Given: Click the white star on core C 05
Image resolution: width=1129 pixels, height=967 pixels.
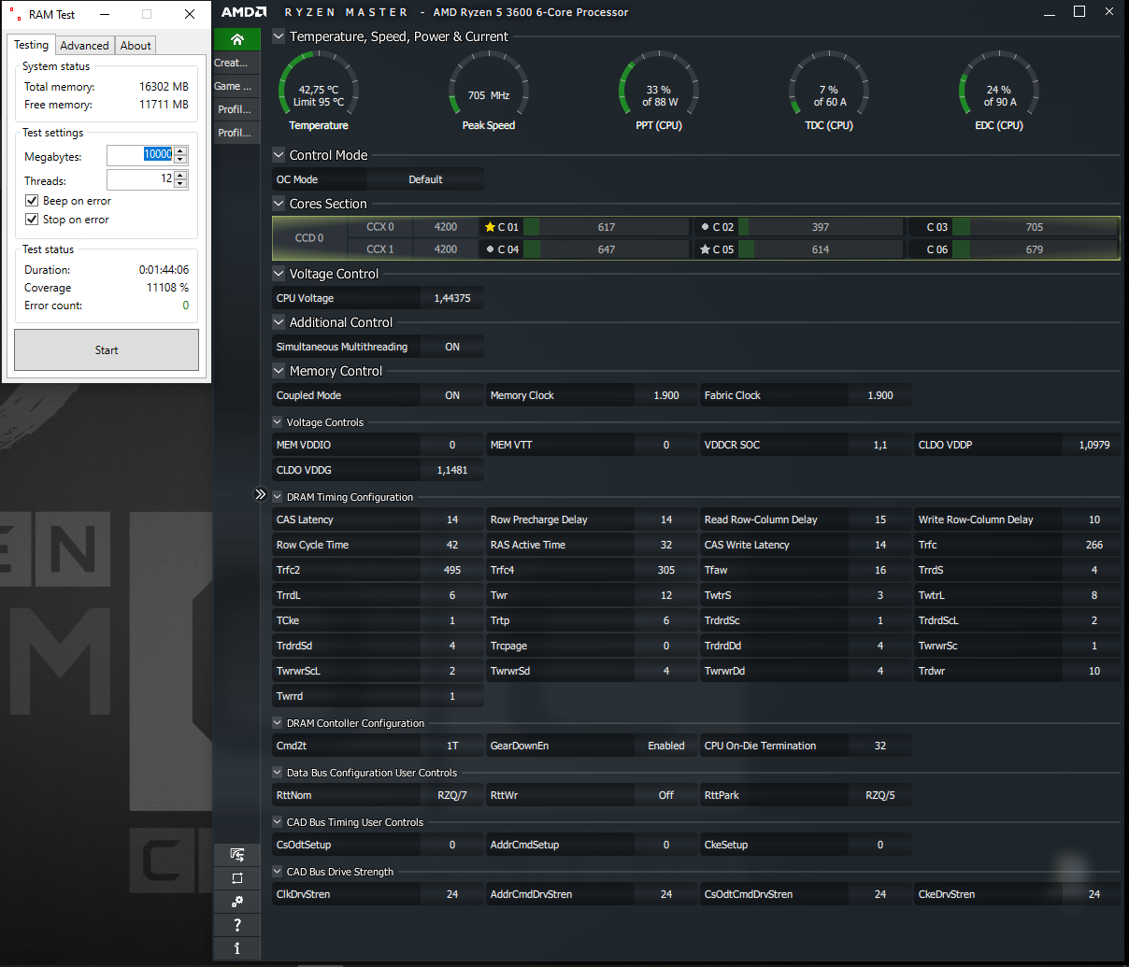Looking at the screenshot, I should (x=705, y=249).
